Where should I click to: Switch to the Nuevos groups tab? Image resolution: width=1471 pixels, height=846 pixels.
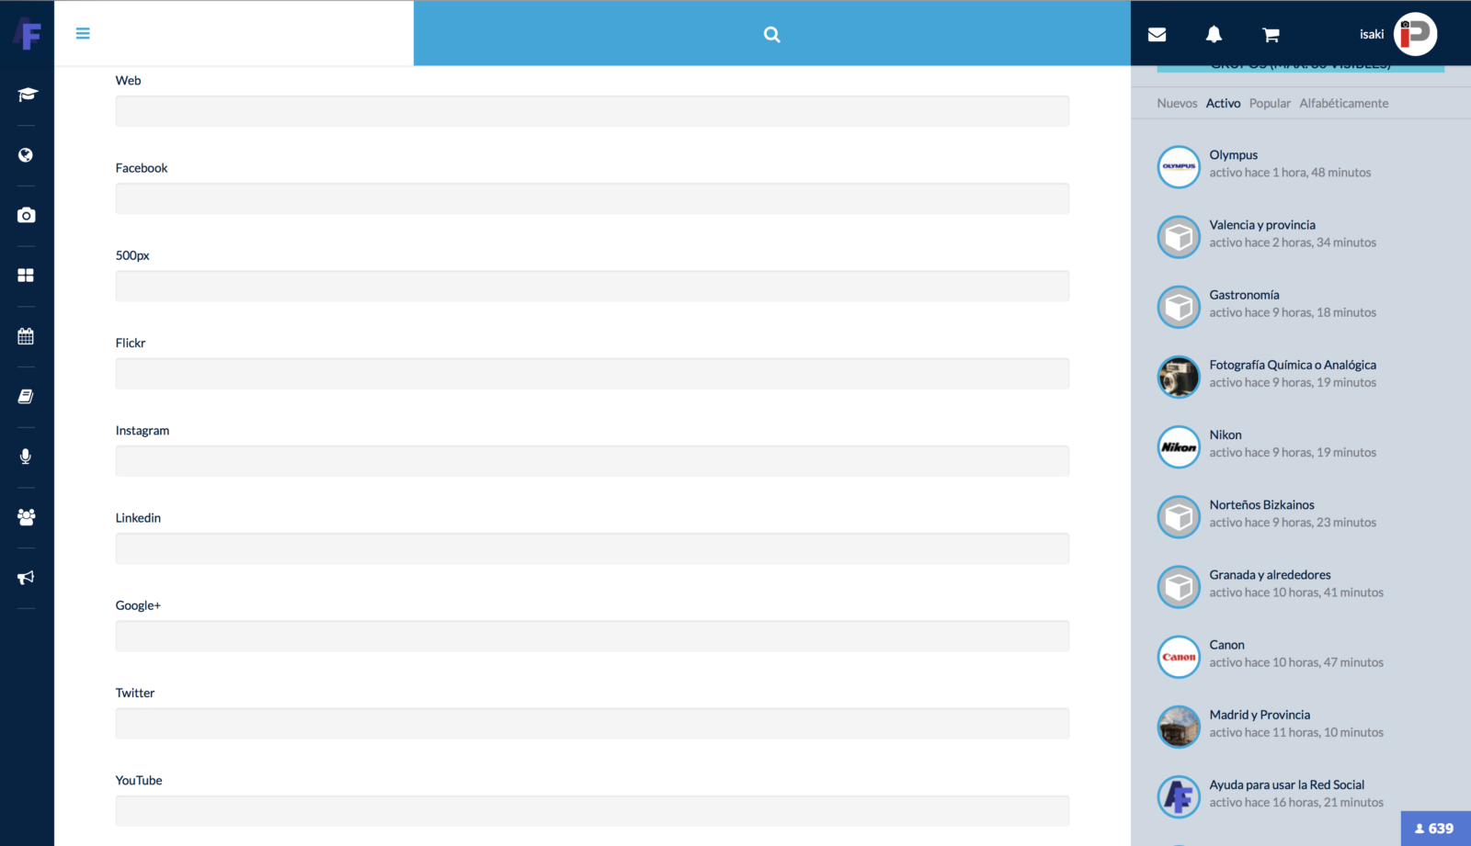(x=1177, y=103)
